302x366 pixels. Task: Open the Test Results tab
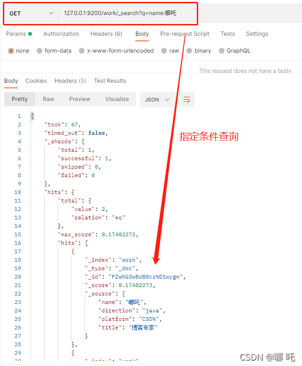[110, 81]
